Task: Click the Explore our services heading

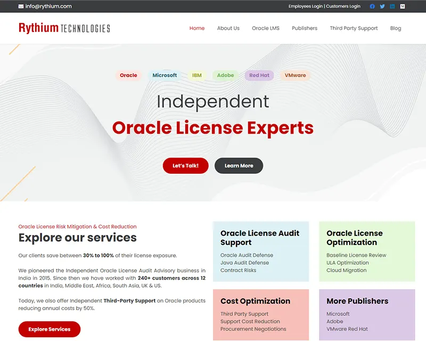Action: pos(77,238)
